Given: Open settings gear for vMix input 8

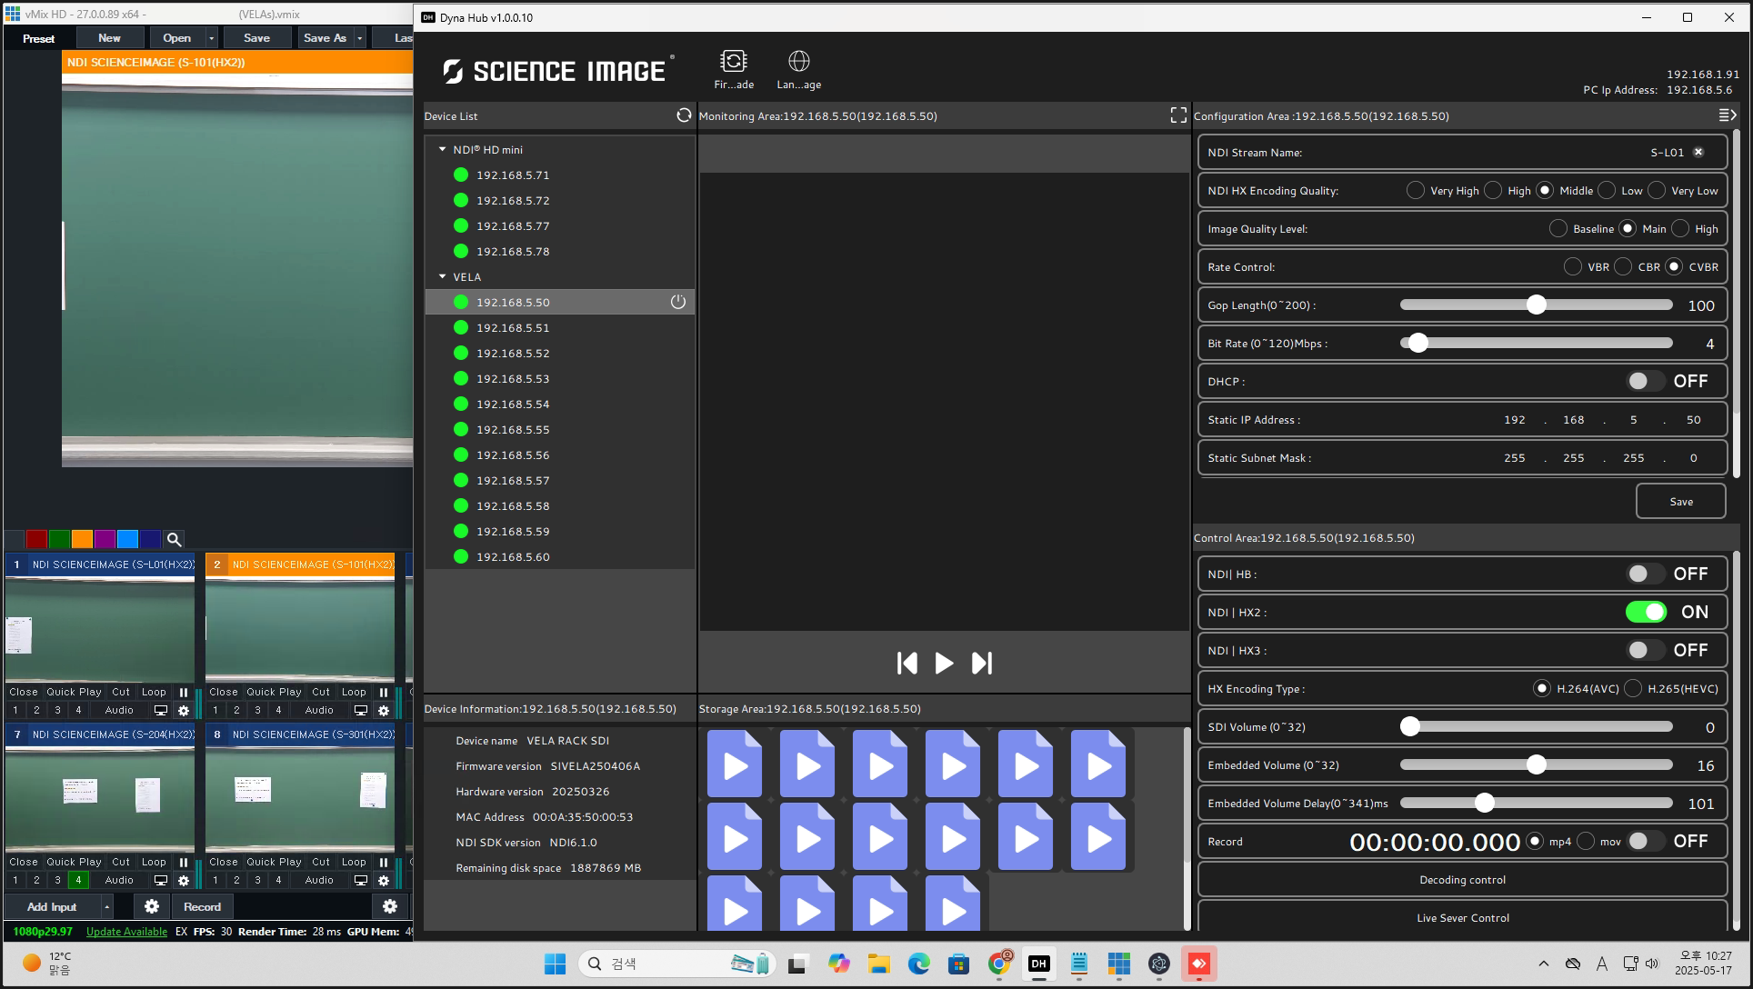Looking at the screenshot, I should 384,881.
